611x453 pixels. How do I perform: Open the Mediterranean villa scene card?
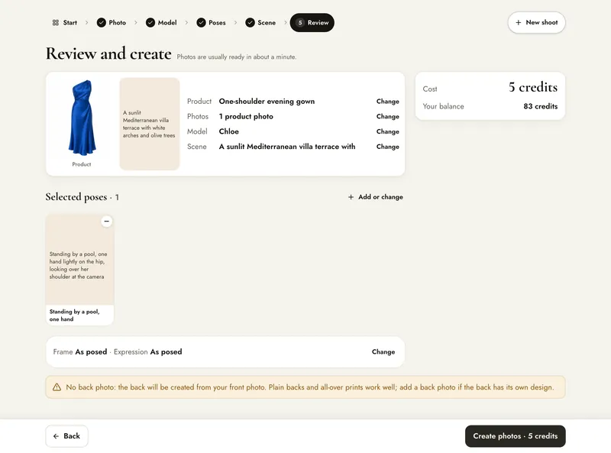coord(150,124)
